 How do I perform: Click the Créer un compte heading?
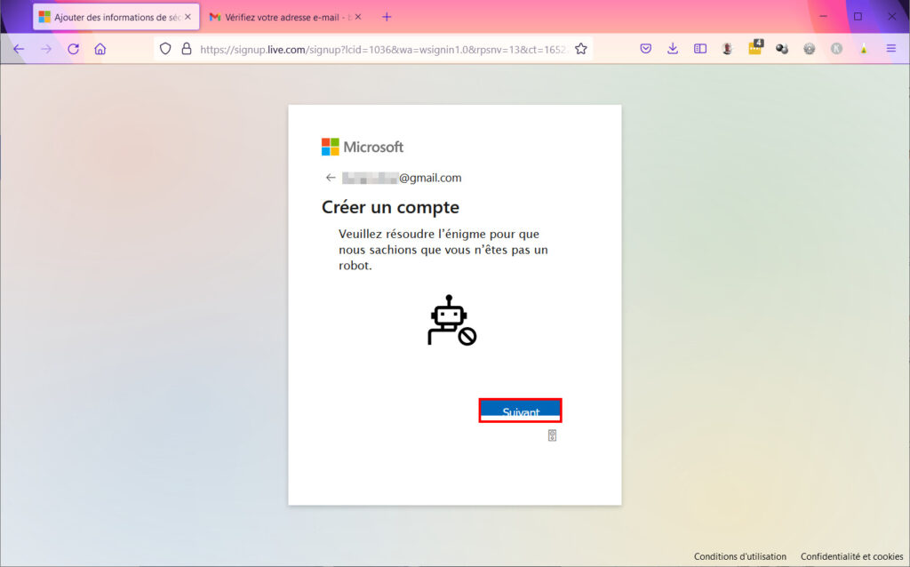[390, 207]
